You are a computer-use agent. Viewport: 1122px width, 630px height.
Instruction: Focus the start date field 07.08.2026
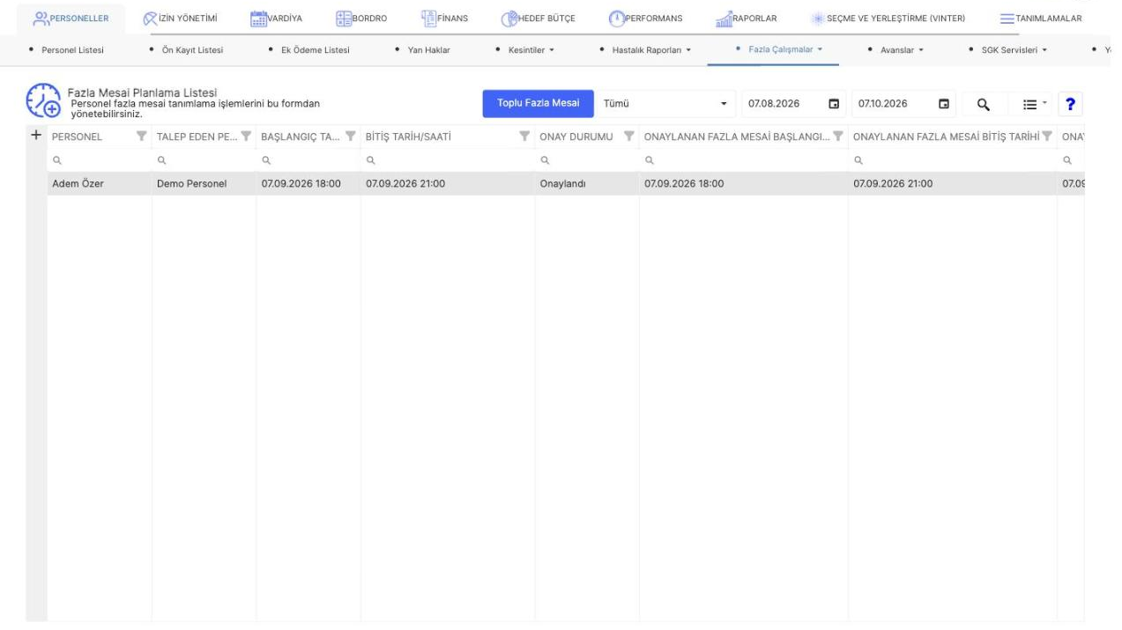783,104
